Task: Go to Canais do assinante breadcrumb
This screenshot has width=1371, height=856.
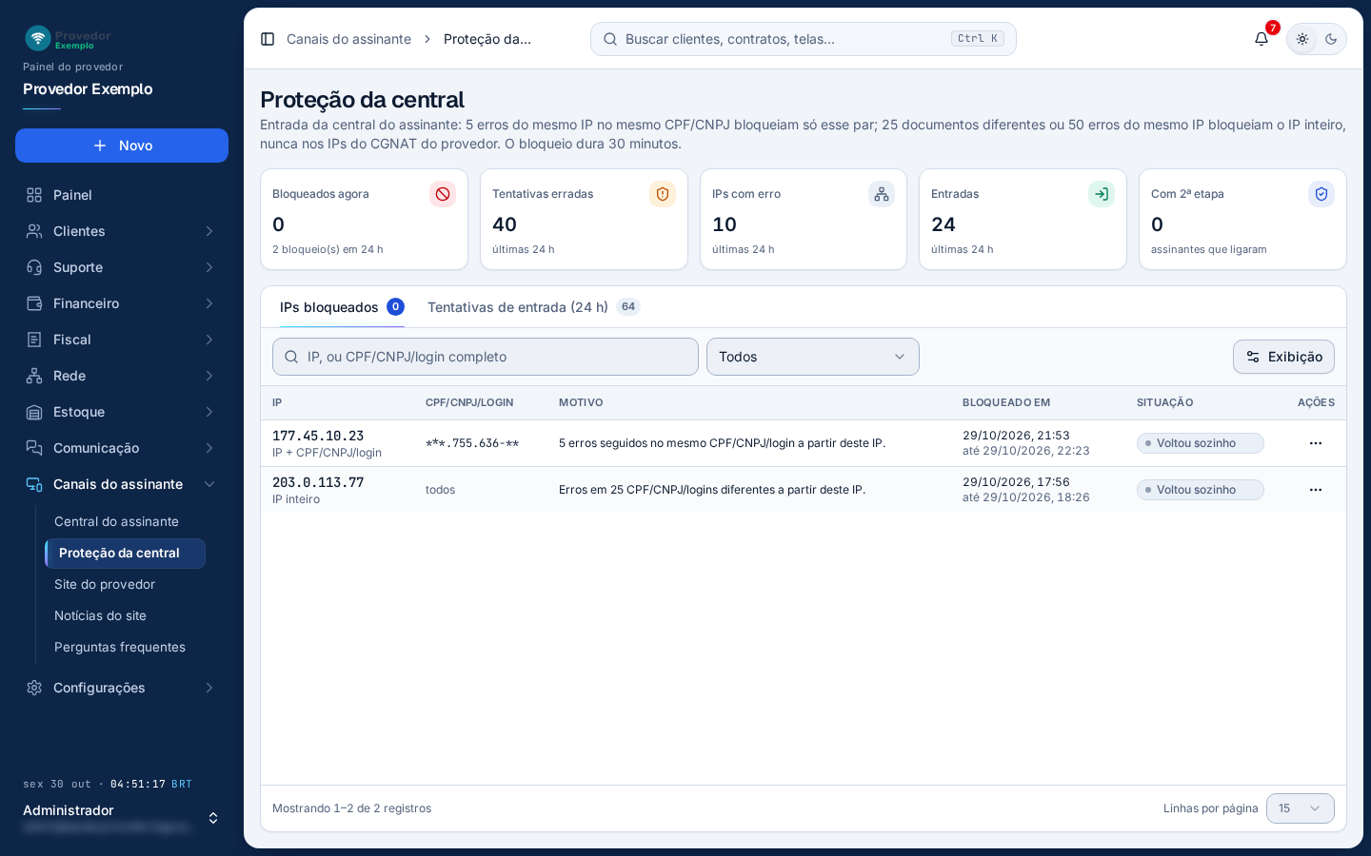Action: [348, 39]
